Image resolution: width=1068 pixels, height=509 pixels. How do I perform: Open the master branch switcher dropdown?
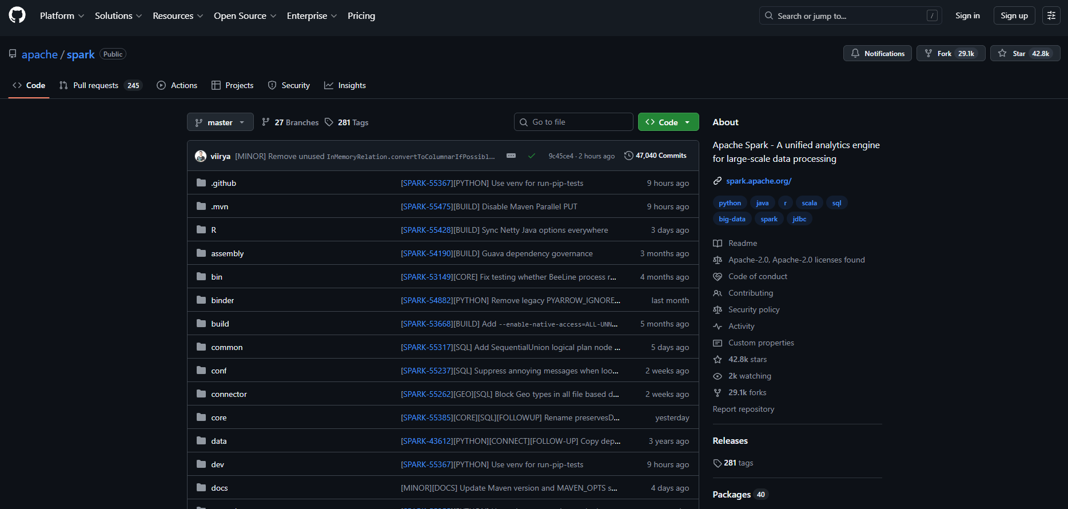(220, 122)
